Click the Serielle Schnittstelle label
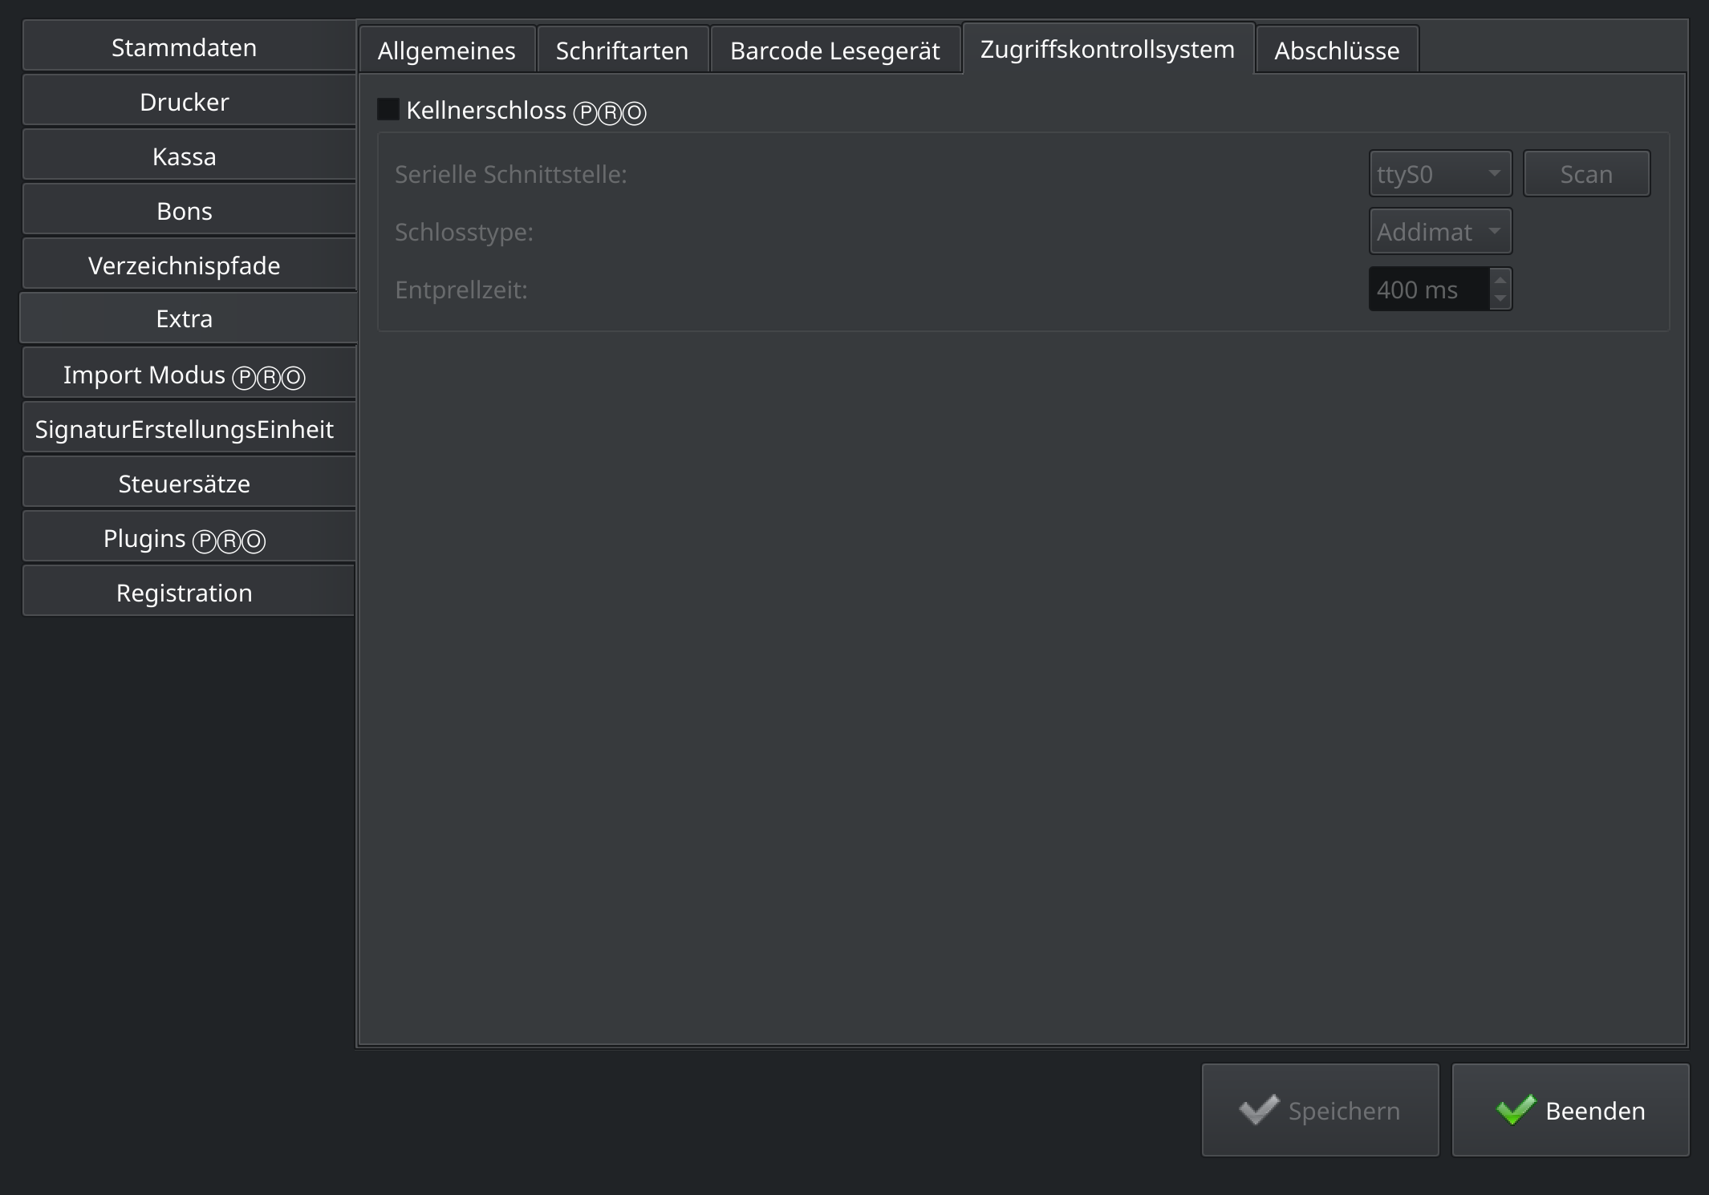 [511, 174]
